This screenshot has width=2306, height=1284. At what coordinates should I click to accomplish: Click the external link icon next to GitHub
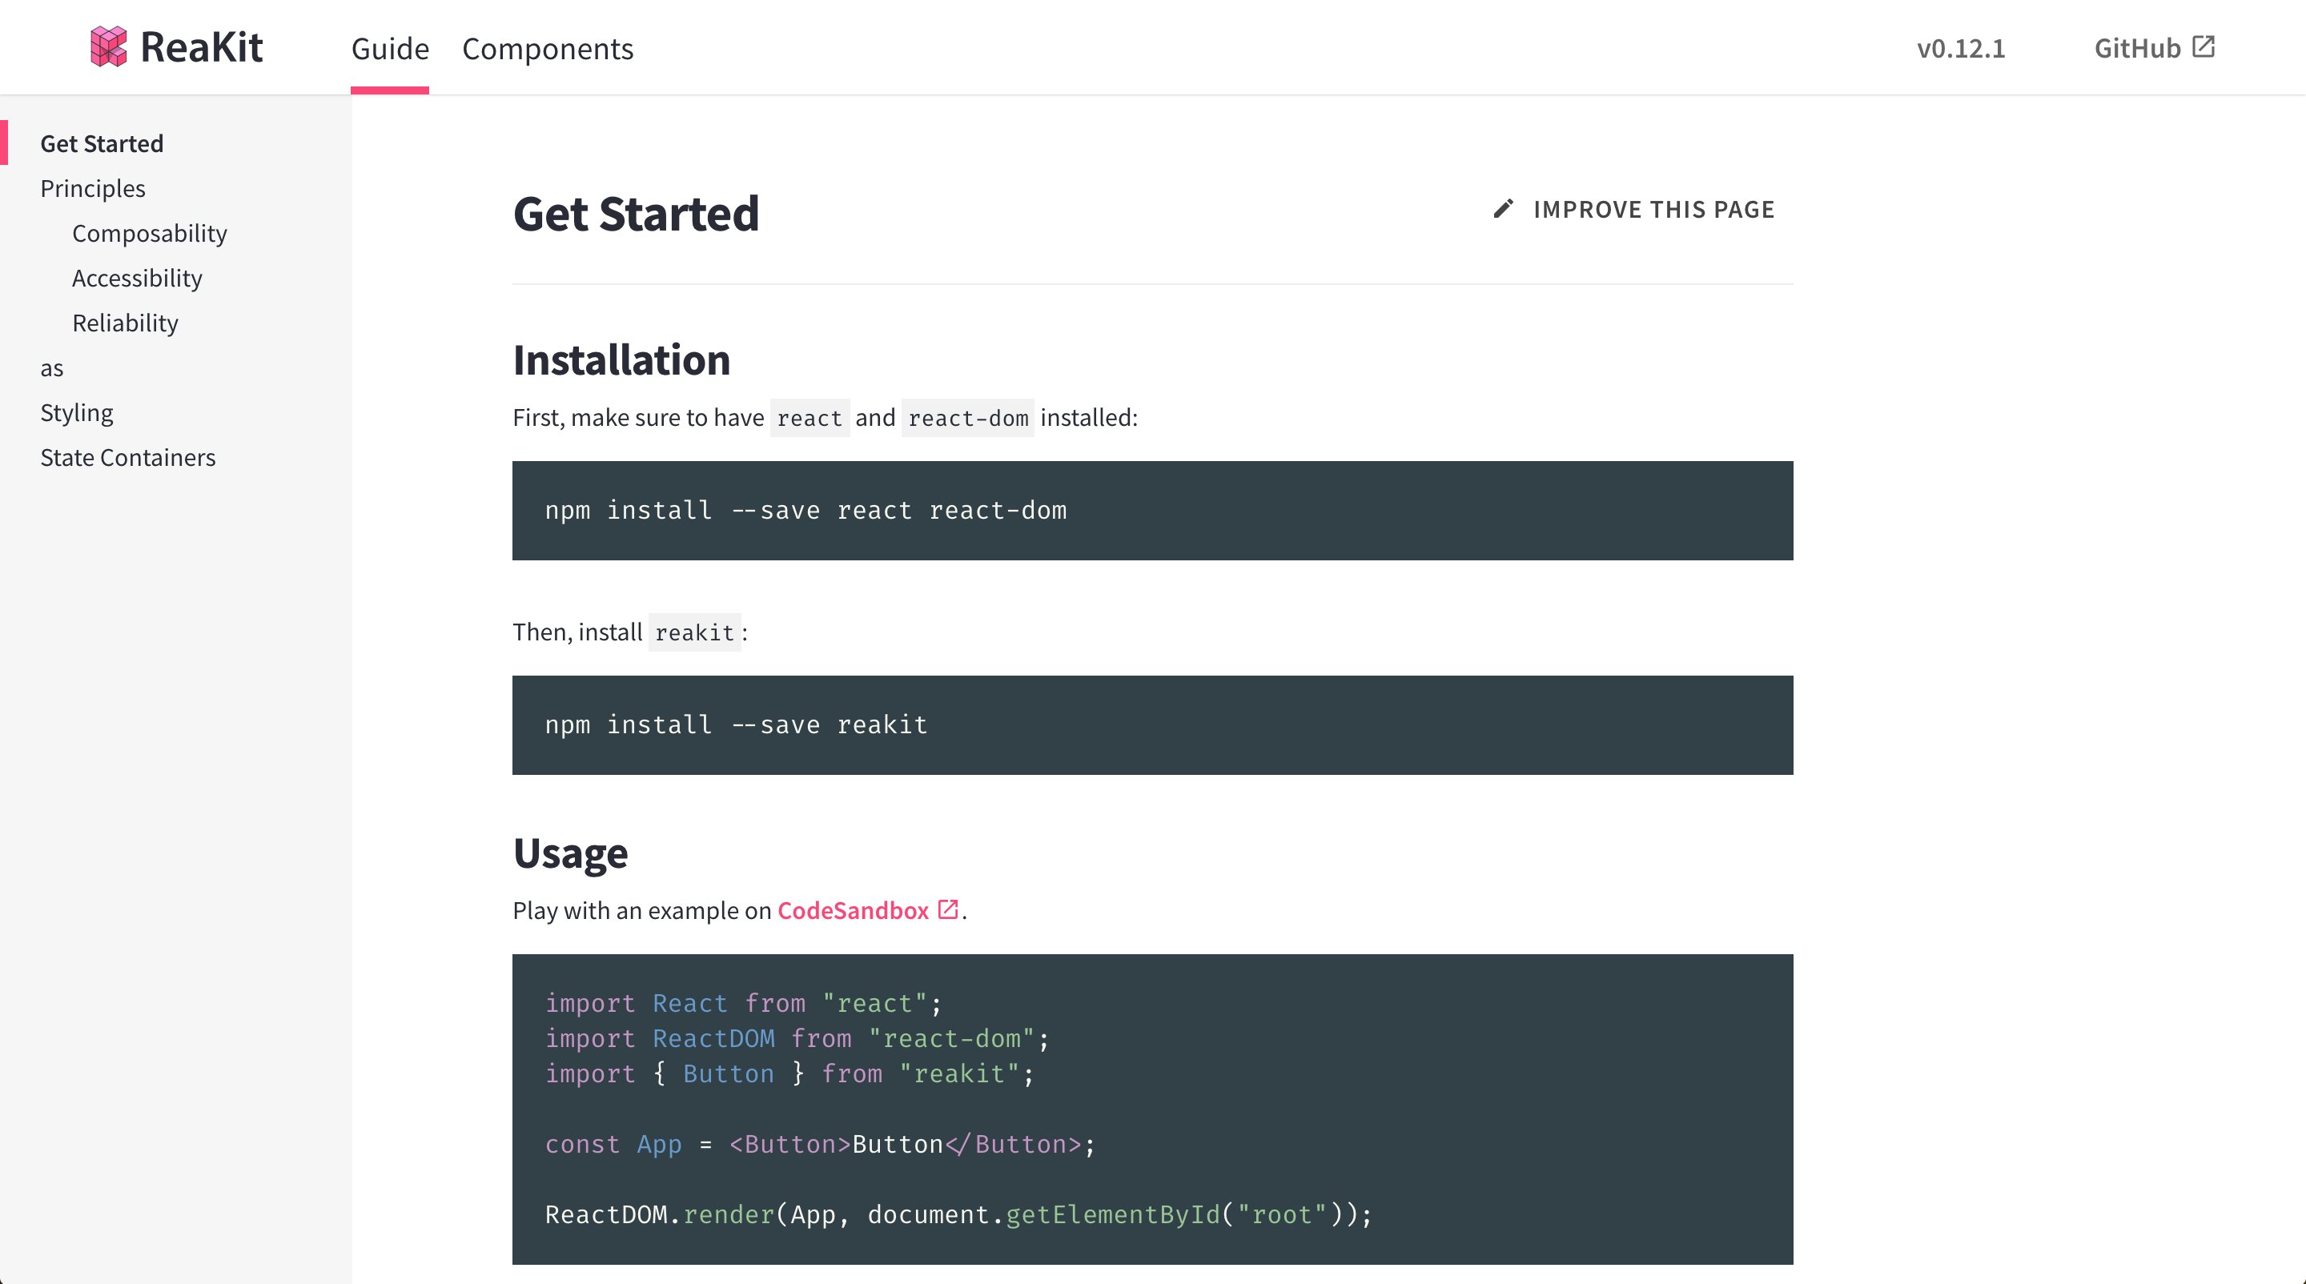pyautogui.click(x=2203, y=46)
